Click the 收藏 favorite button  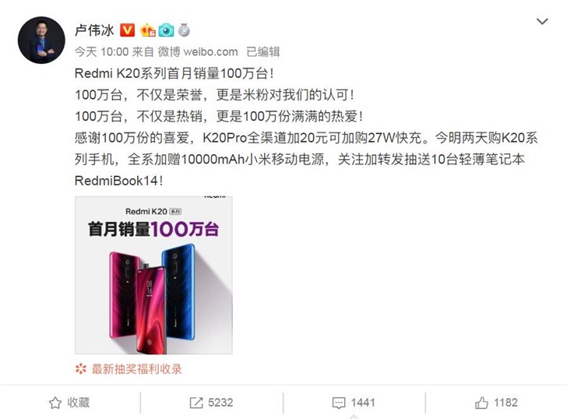click(x=79, y=403)
